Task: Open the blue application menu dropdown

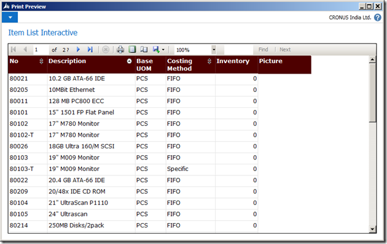Action: tap(10, 17)
